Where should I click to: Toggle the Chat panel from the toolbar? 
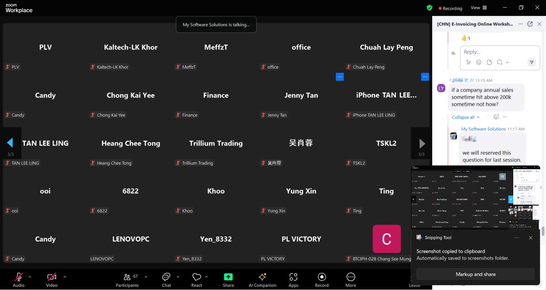166,279
